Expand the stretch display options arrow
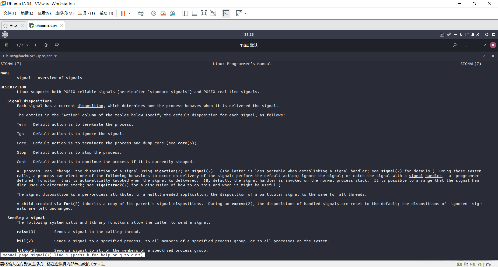This screenshot has width=498, height=267. pos(246,13)
